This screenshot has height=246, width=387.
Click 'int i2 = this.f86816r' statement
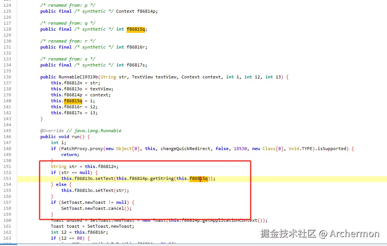(79, 232)
